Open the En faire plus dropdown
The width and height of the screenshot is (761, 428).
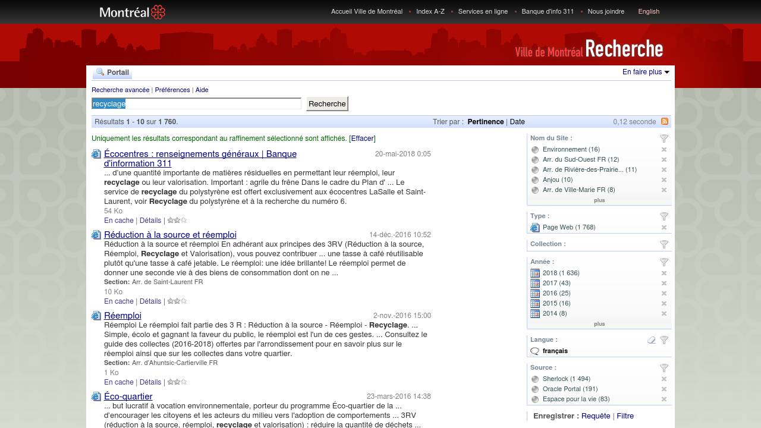(x=646, y=72)
